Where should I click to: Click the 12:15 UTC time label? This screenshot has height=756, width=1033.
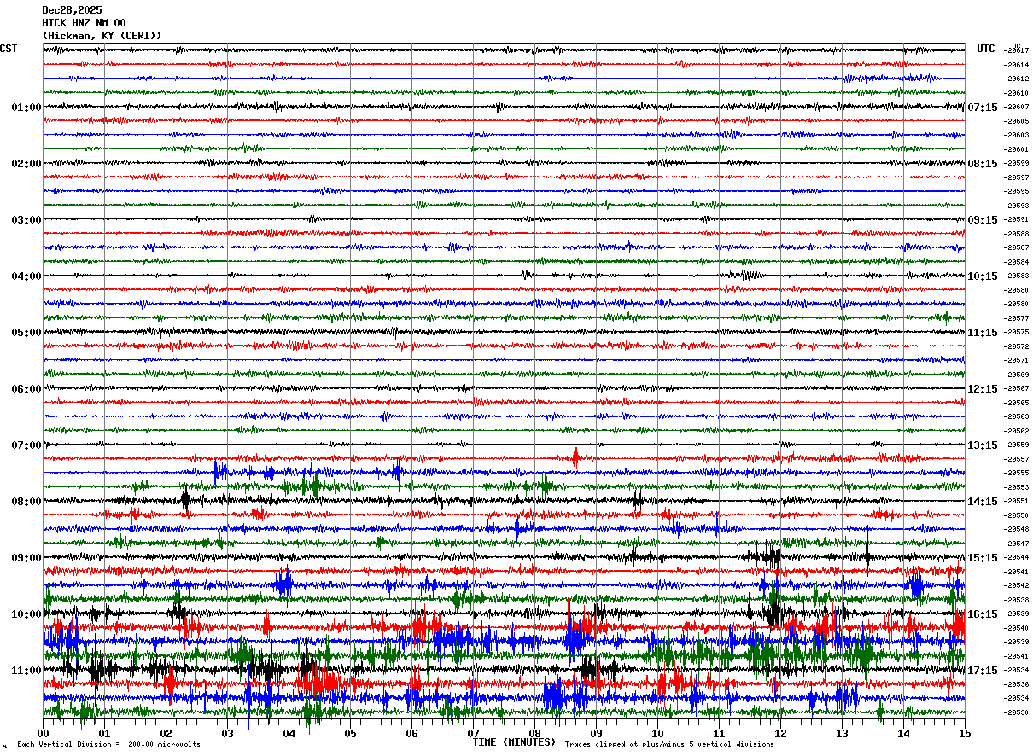click(983, 389)
